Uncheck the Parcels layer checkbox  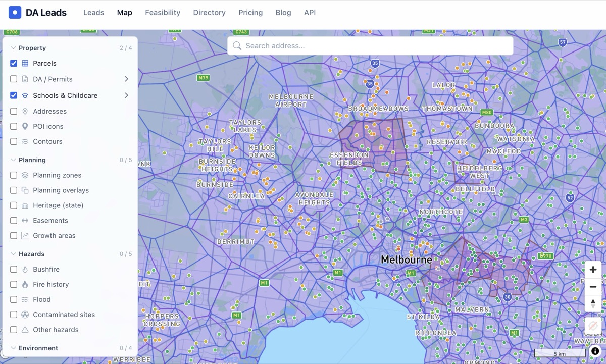14,63
